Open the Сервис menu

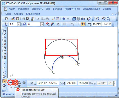point(107,9)
